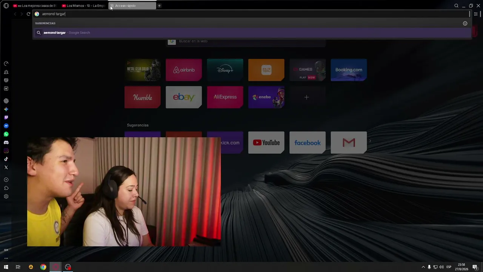This screenshot has height=272, width=483.
Task: Open the YouTube suggestion tile
Action: tap(266, 142)
